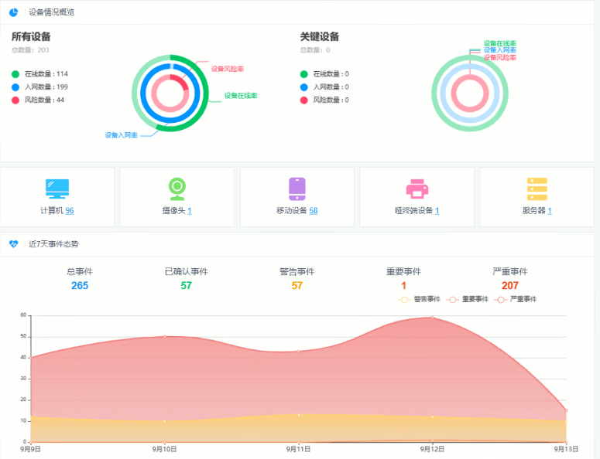Click the 设备入网率 label on all-devices chart
Image resolution: width=600 pixels, height=459 pixels.
coord(122,135)
